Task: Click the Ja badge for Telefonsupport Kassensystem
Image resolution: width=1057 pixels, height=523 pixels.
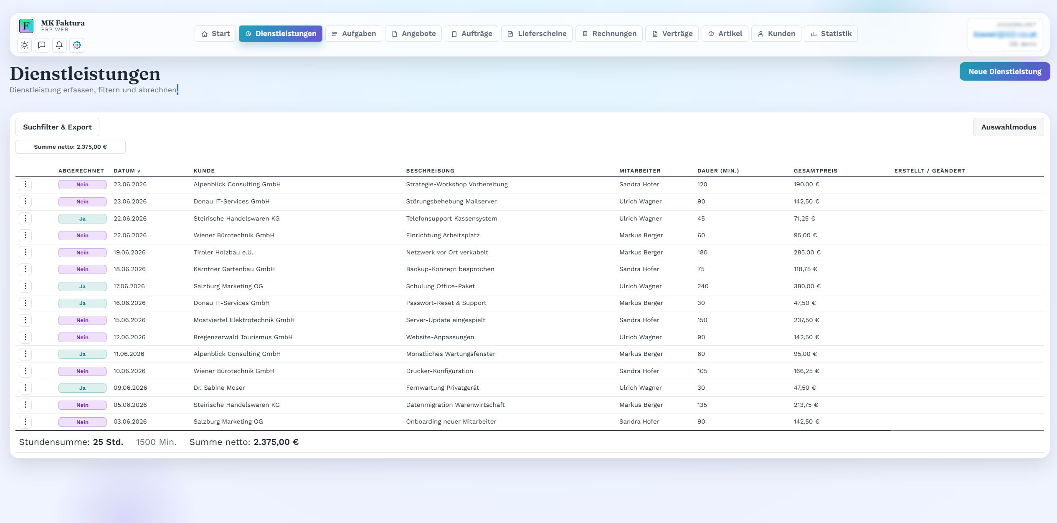Action: tap(82, 219)
